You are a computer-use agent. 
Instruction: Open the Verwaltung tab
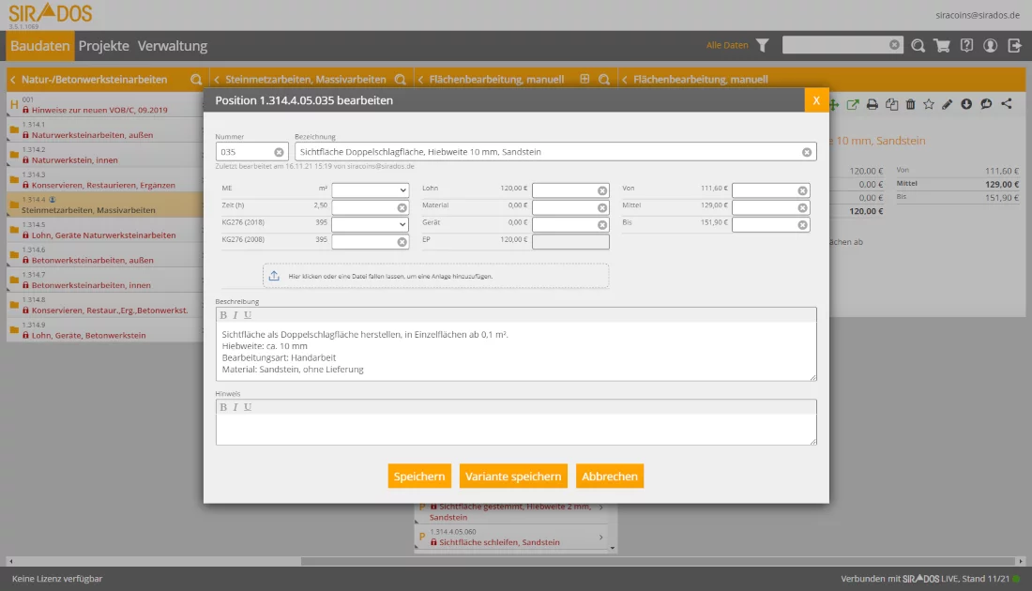(x=172, y=46)
